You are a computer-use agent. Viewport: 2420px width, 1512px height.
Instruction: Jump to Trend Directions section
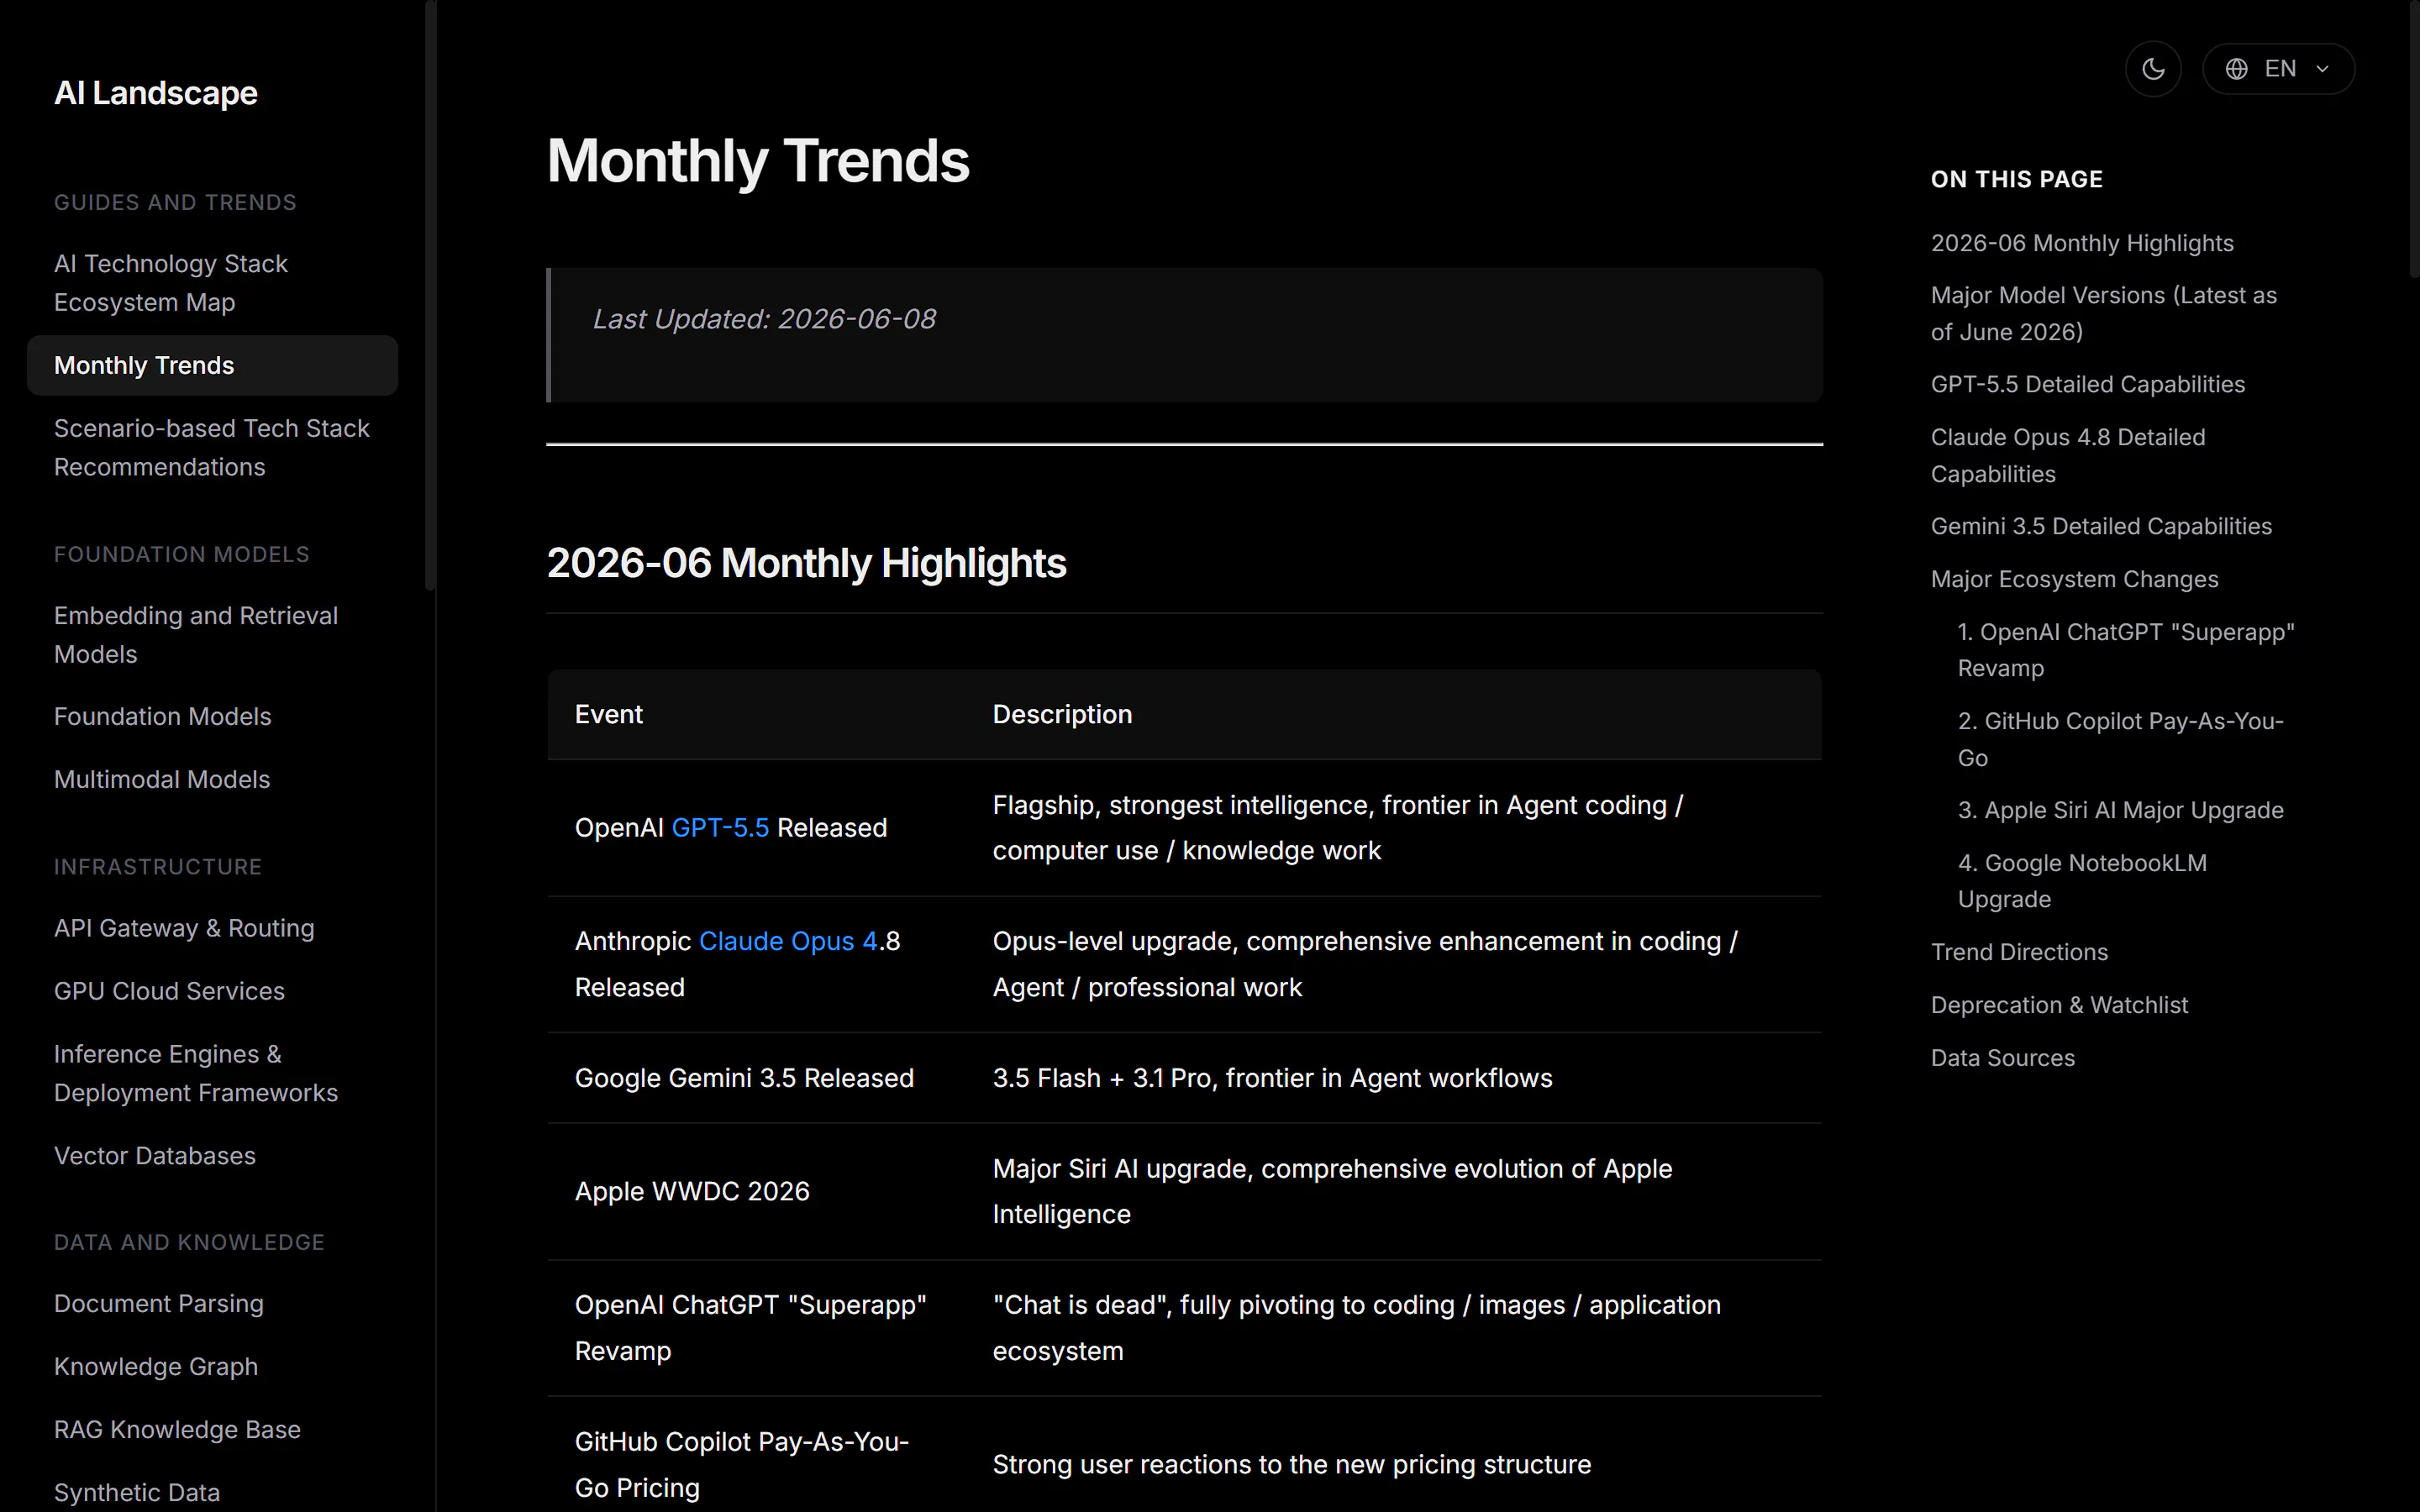tap(2019, 953)
